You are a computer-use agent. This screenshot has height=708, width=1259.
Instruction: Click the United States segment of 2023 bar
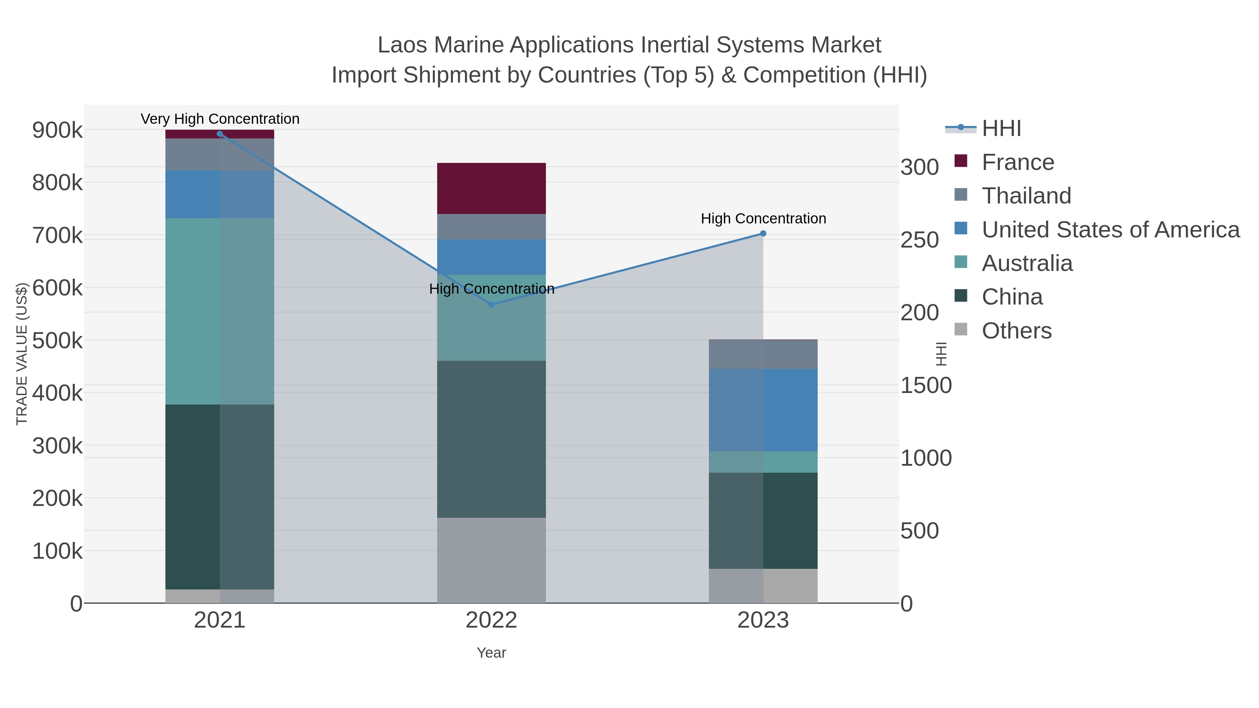(x=763, y=410)
